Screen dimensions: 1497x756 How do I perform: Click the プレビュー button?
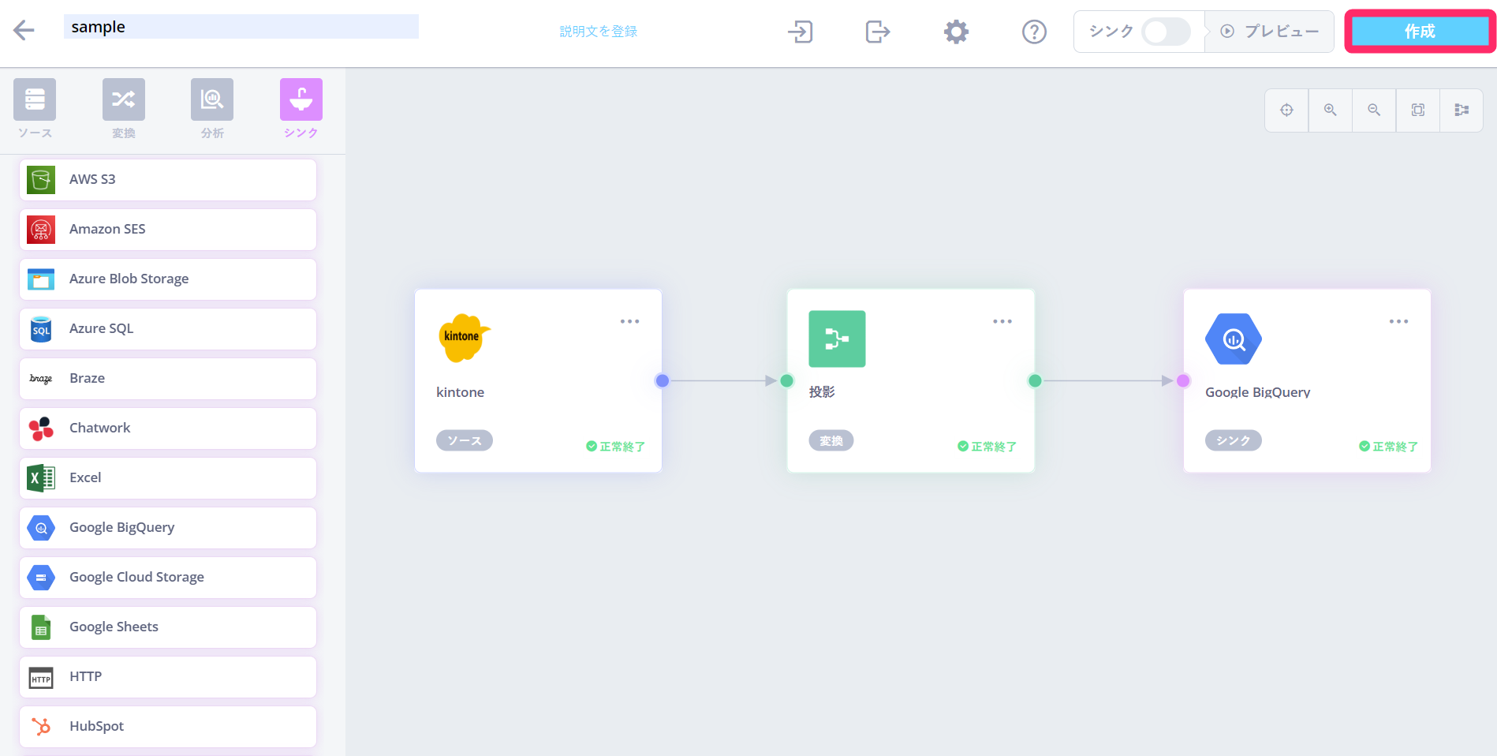[x=1270, y=32]
